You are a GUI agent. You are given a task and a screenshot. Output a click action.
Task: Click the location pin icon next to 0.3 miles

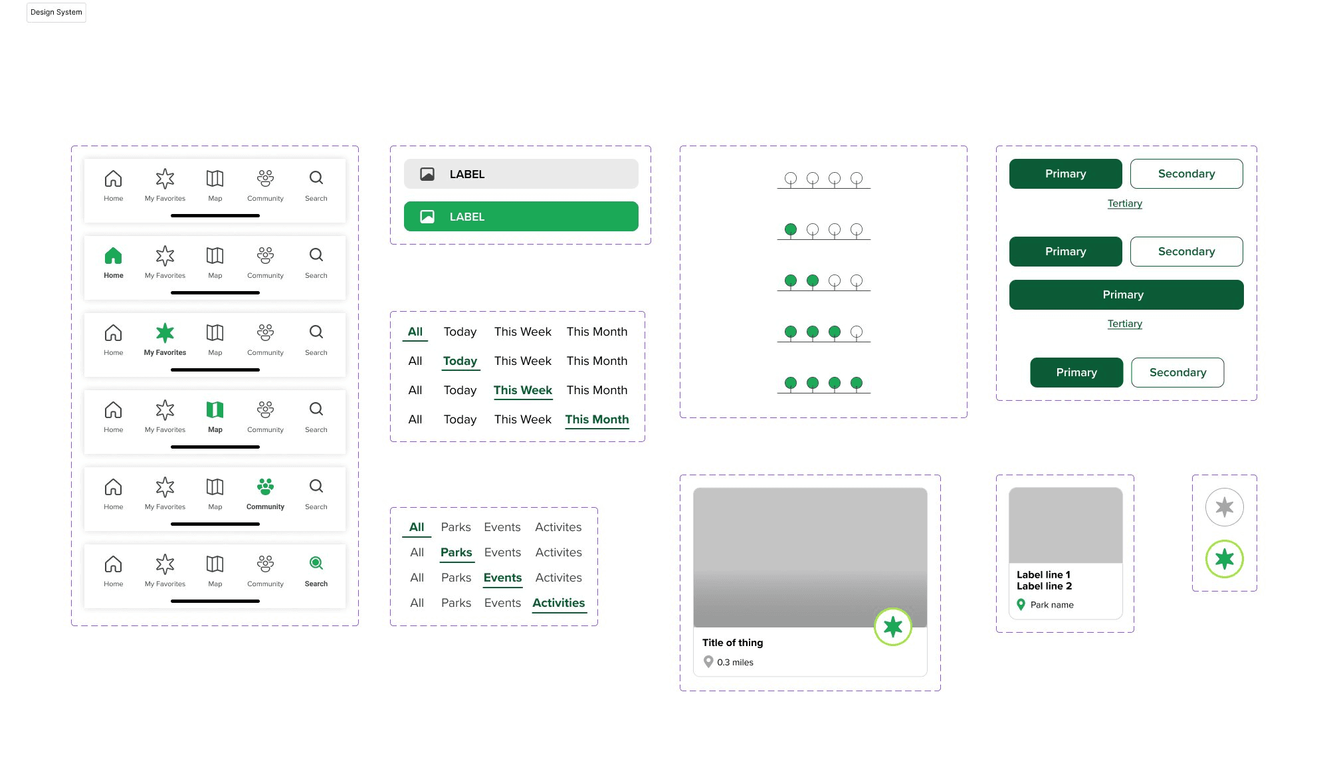(708, 661)
